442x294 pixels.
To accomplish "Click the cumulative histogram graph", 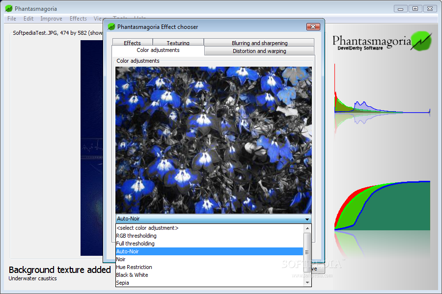I will point(382,207).
